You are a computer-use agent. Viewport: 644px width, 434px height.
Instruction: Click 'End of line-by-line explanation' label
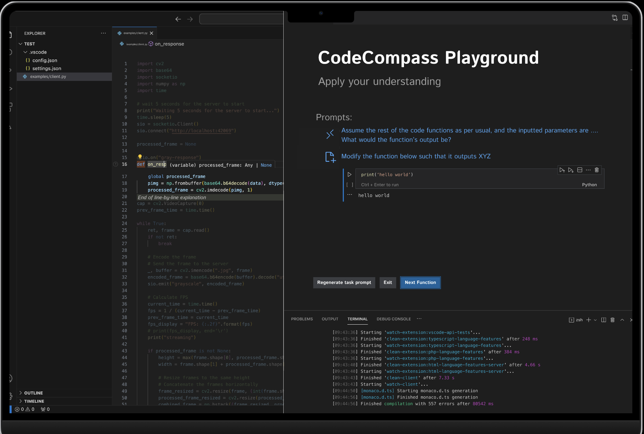pyautogui.click(x=172, y=197)
